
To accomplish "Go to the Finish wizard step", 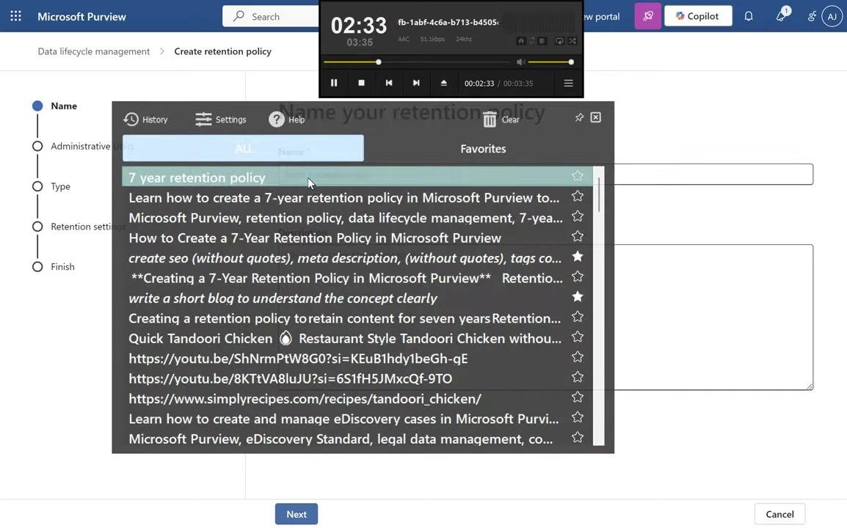I will [x=54, y=267].
